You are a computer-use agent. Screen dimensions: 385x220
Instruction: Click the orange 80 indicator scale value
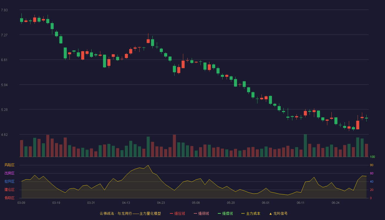point(372,165)
